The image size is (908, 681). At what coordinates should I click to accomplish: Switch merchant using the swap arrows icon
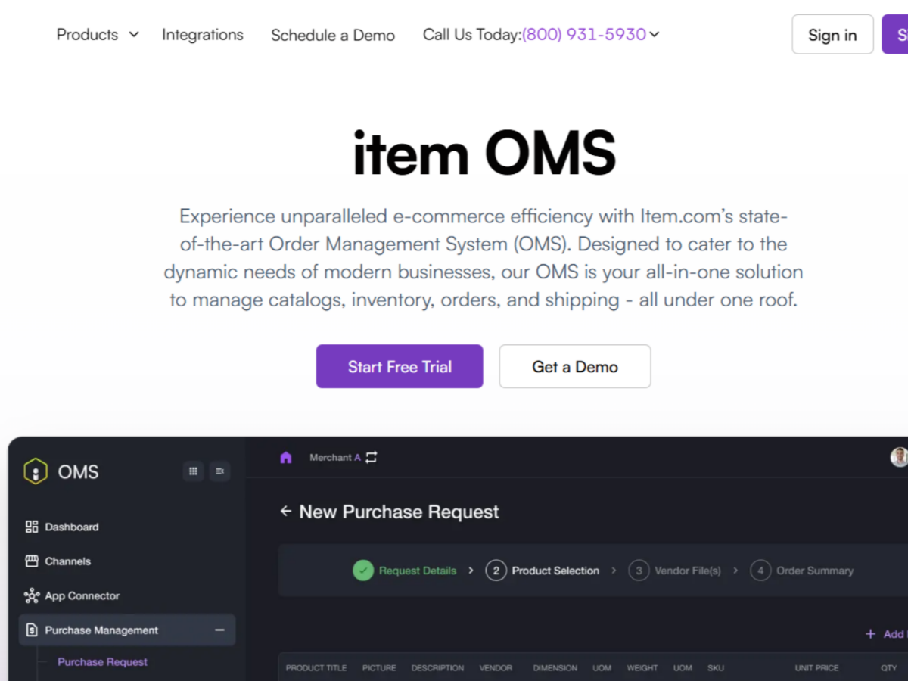pyautogui.click(x=371, y=457)
